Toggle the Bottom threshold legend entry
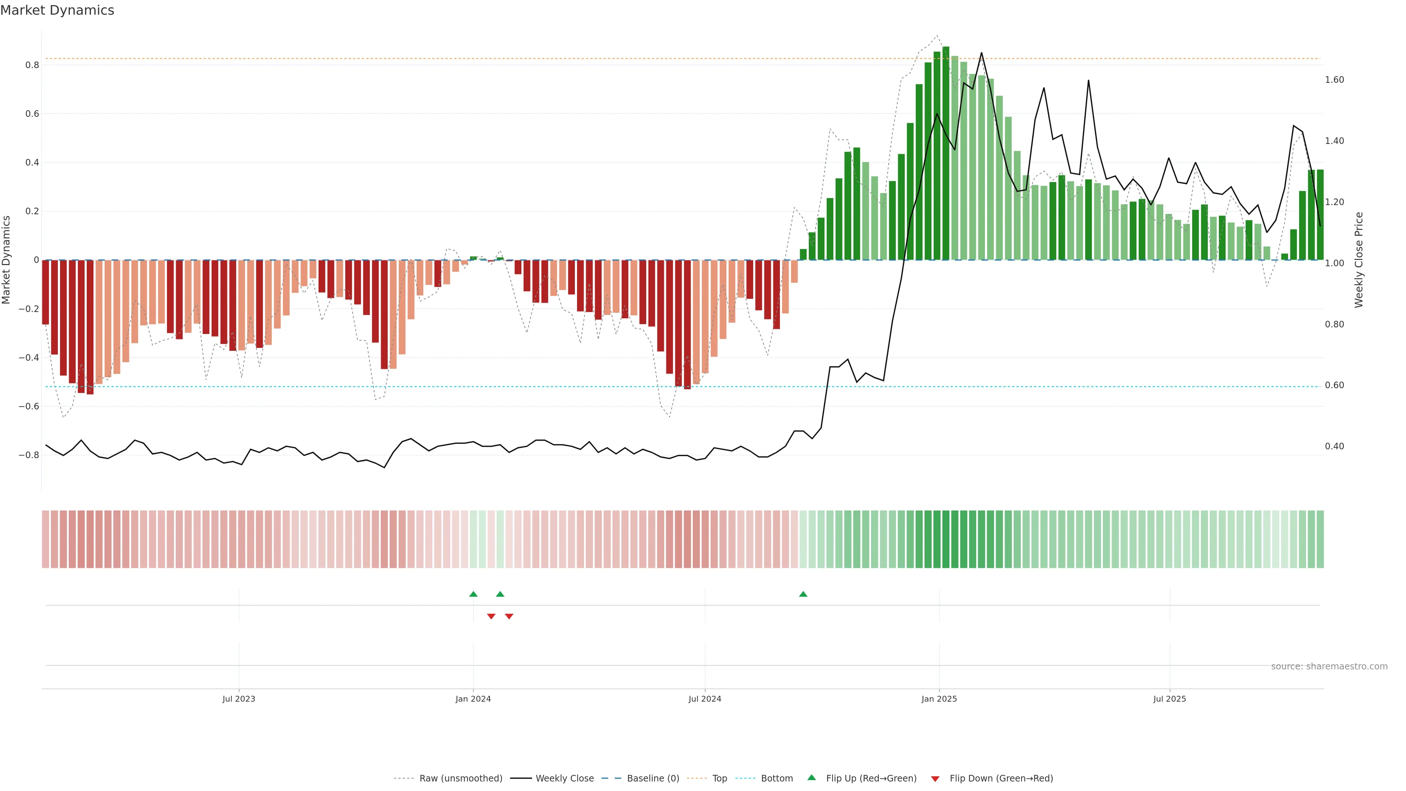The image size is (1406, 791). [x=777, y=779]
